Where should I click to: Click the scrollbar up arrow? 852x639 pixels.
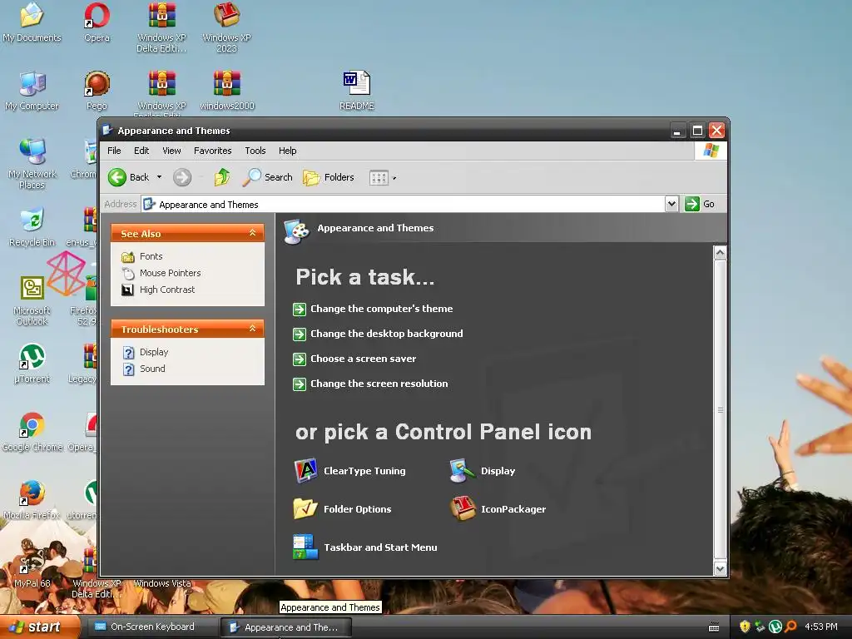click(720, 253)
